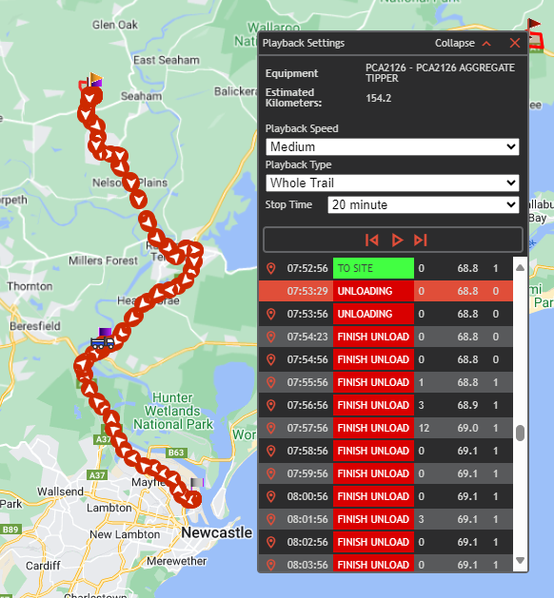This screenshot has width=554, height=598.
Task: Open the Stop Time dropdown
Action: (423, 205)
